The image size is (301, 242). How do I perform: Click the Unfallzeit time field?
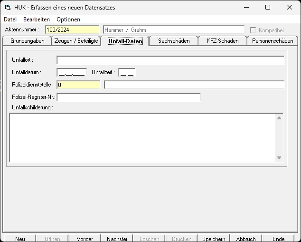click(x=126, y=72)
